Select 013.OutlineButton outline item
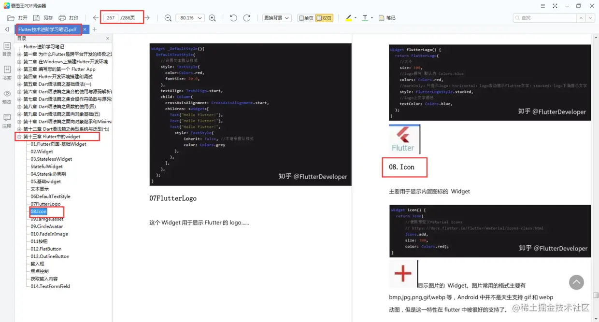 50,256
